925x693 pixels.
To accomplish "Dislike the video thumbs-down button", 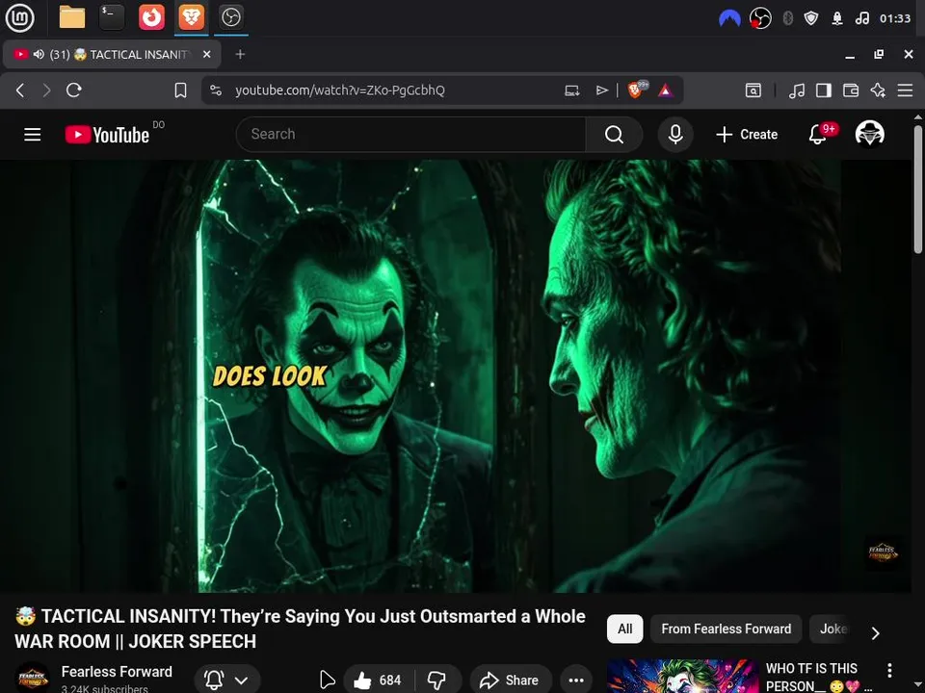I will (437, 680).
